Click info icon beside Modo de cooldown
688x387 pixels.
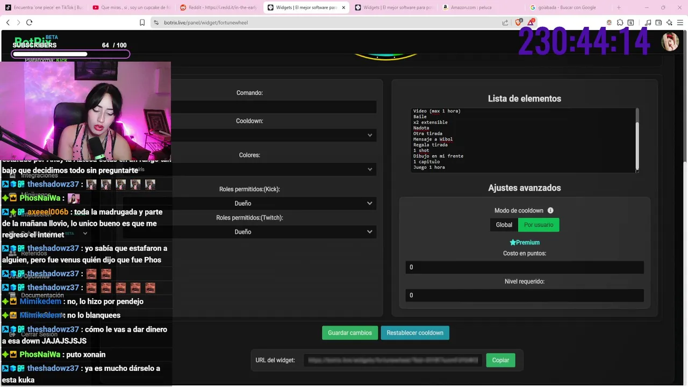[550, 211]
